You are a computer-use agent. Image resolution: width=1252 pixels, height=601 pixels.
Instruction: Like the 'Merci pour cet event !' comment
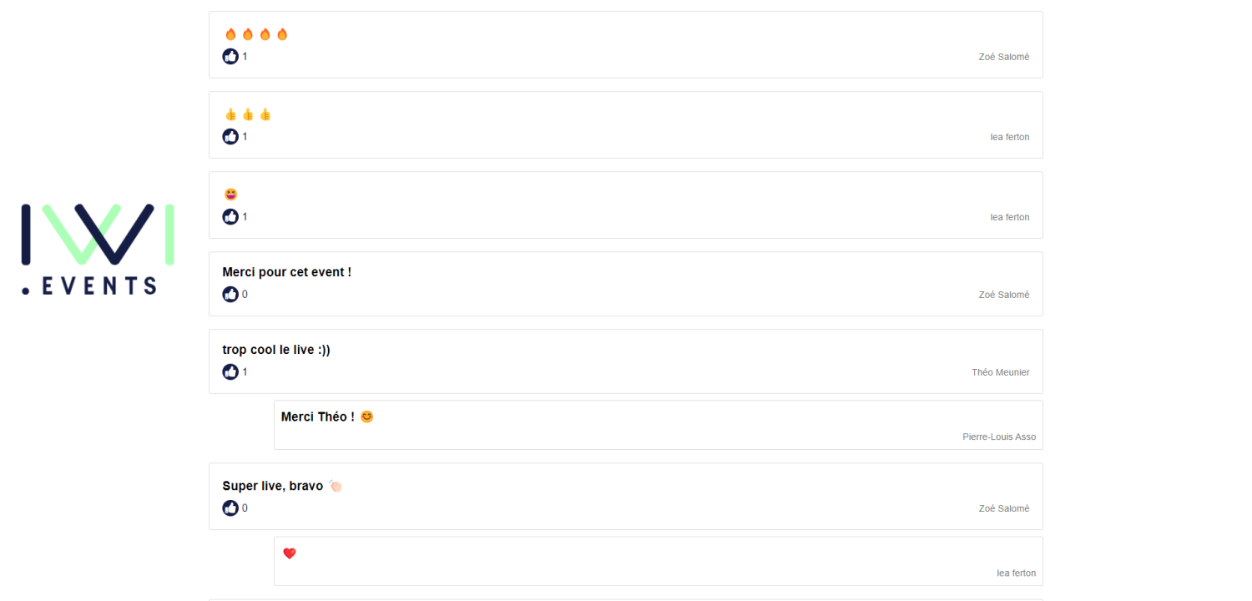[230, 294]
